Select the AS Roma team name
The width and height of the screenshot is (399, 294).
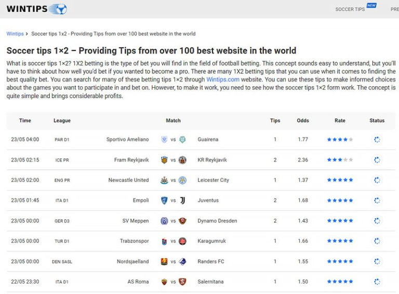pyautogui.click(x=138, y=282)
